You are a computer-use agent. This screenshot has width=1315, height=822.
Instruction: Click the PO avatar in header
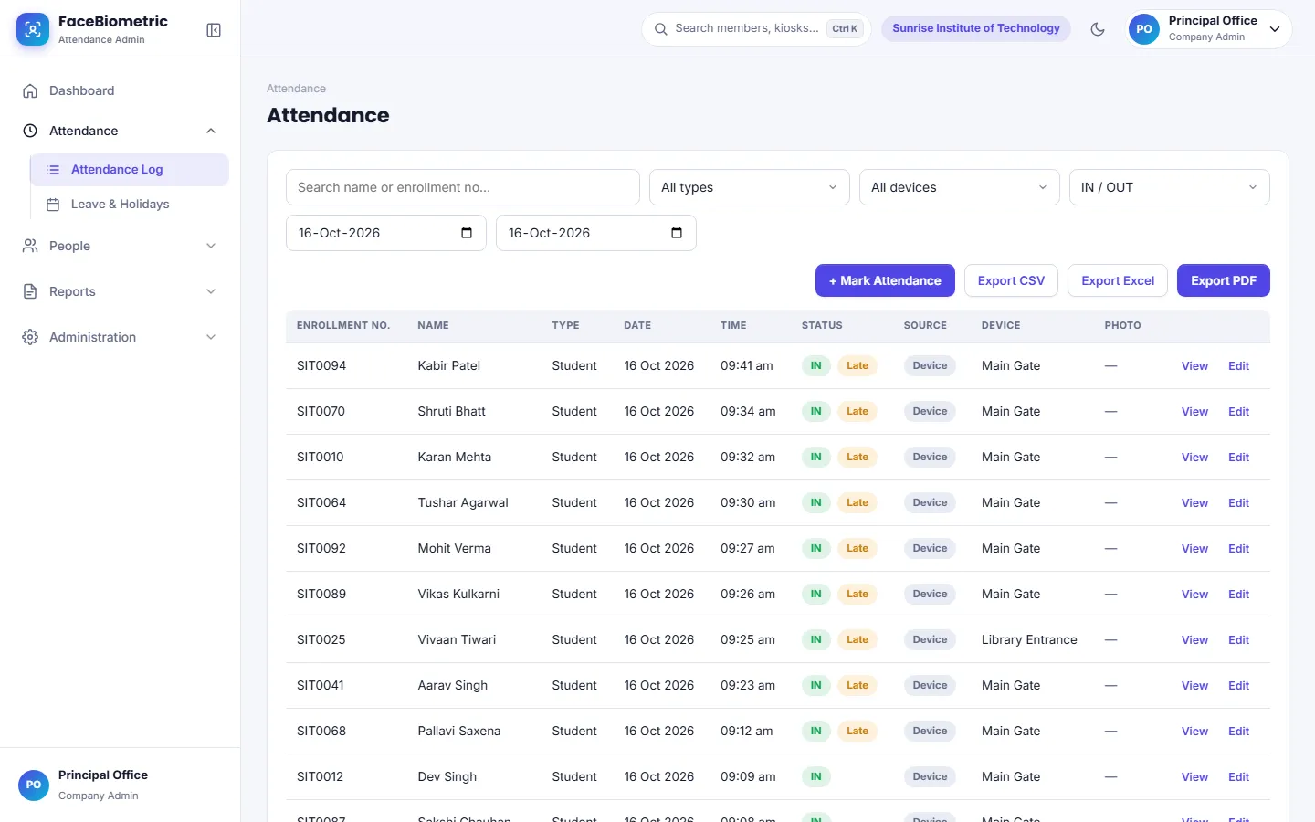[x=1144, y=29]
